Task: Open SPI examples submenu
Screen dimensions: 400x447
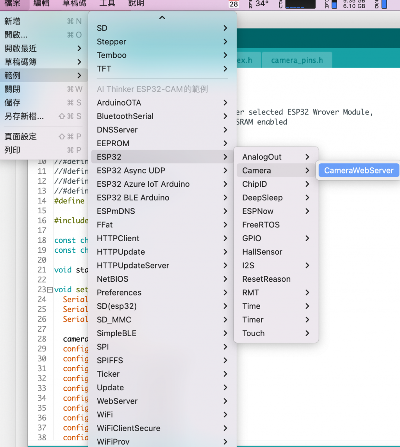Action: 162,347
